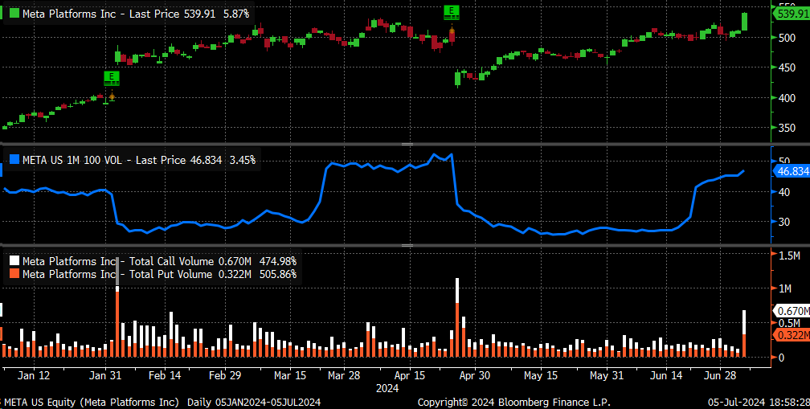
Task: Click the 400 label on the price axis
Action: [787, 97]
